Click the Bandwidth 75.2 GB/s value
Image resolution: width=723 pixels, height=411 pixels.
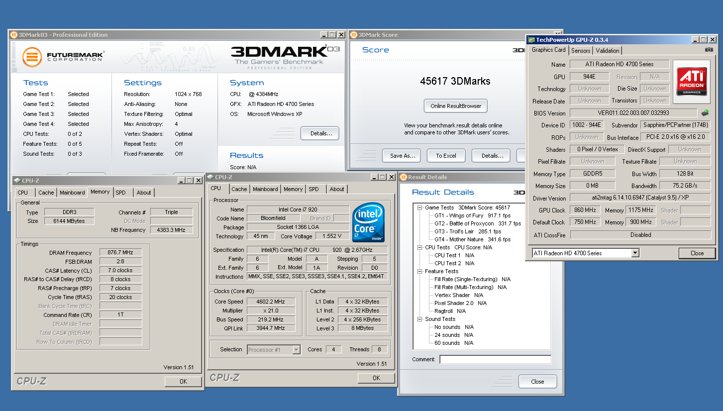tap(685, 186)
